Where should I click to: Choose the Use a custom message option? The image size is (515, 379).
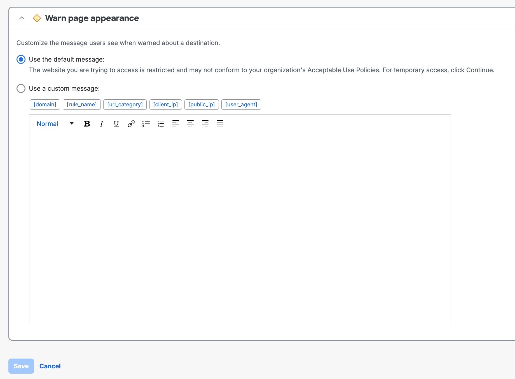coord(21,88)
